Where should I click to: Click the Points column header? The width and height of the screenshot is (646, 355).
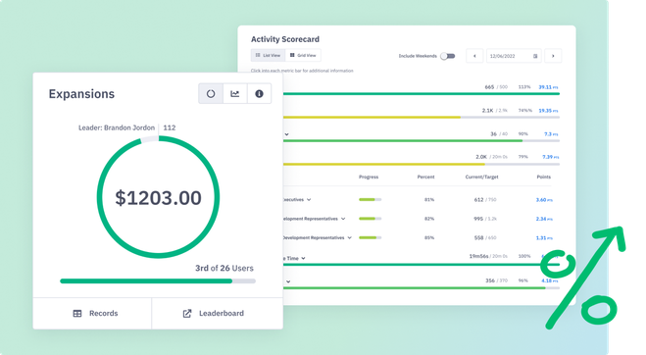(543, 177)
